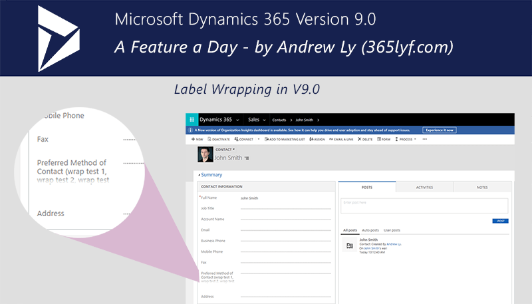Click the post title John Smith

coord(368,239)
